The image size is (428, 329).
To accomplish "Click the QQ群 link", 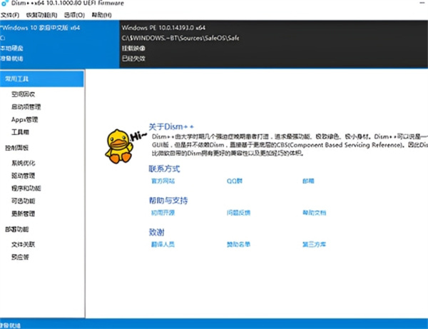I will (235, 181).
